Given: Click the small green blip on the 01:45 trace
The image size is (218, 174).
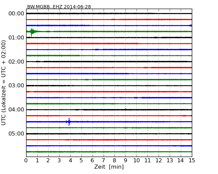Looking at the screenshot, I should click(61, 56).
